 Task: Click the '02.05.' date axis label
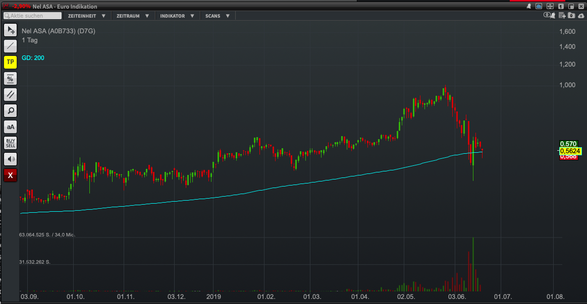click(406, 297)
